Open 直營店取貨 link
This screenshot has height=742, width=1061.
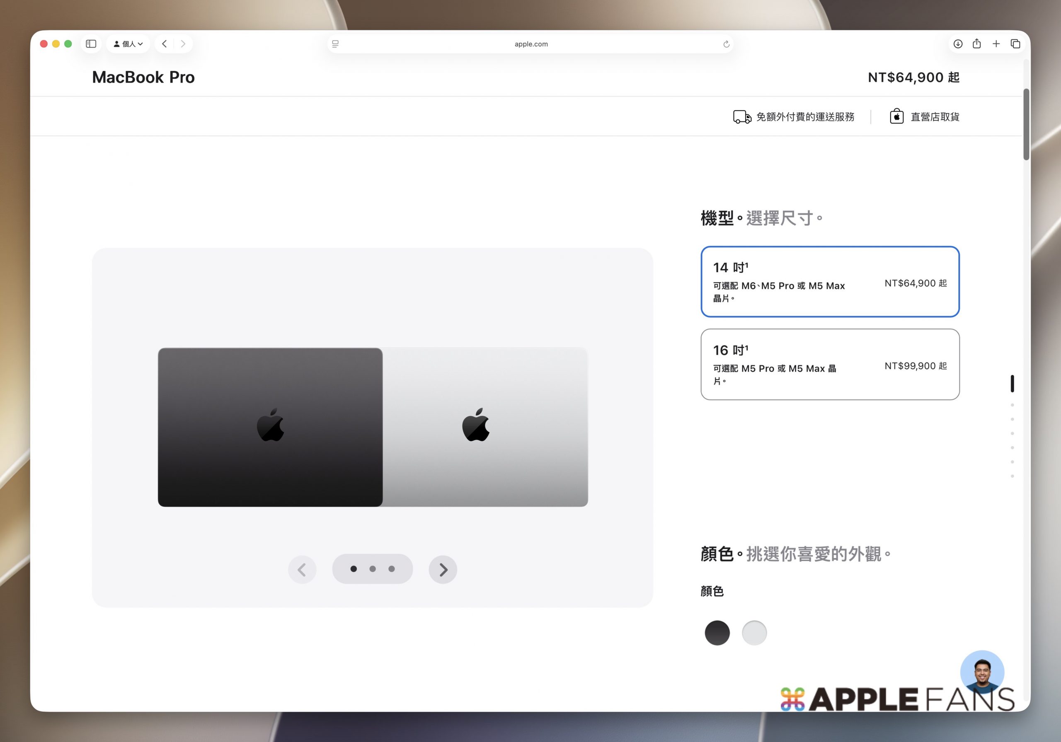tap(935, 117)
